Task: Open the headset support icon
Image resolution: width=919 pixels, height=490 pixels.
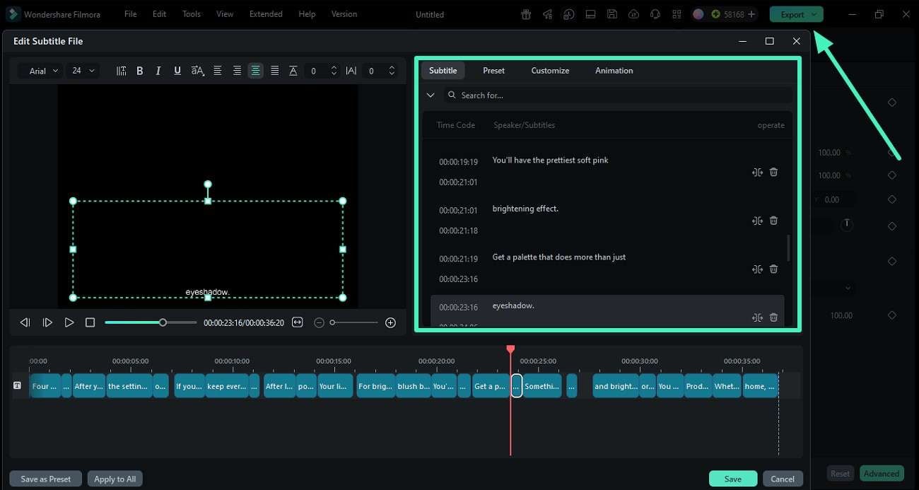Action: [655, 14]
